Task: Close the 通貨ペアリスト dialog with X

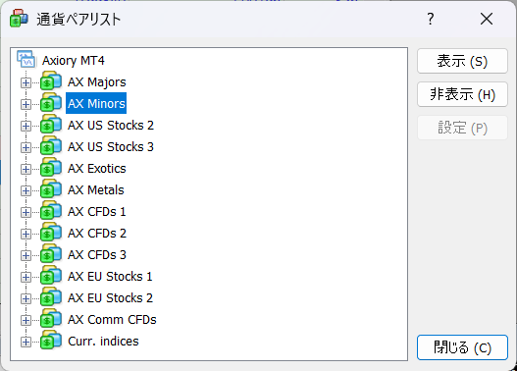Action: 487,19
